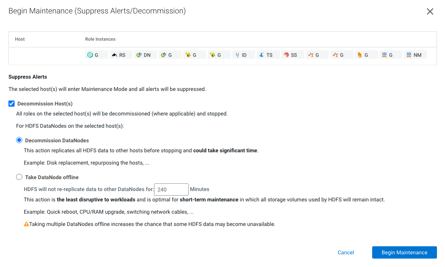Screen dimensions: 445x267
Task: Click the first yellow elephant gateway badge
Action: click(x=194, y=54)
